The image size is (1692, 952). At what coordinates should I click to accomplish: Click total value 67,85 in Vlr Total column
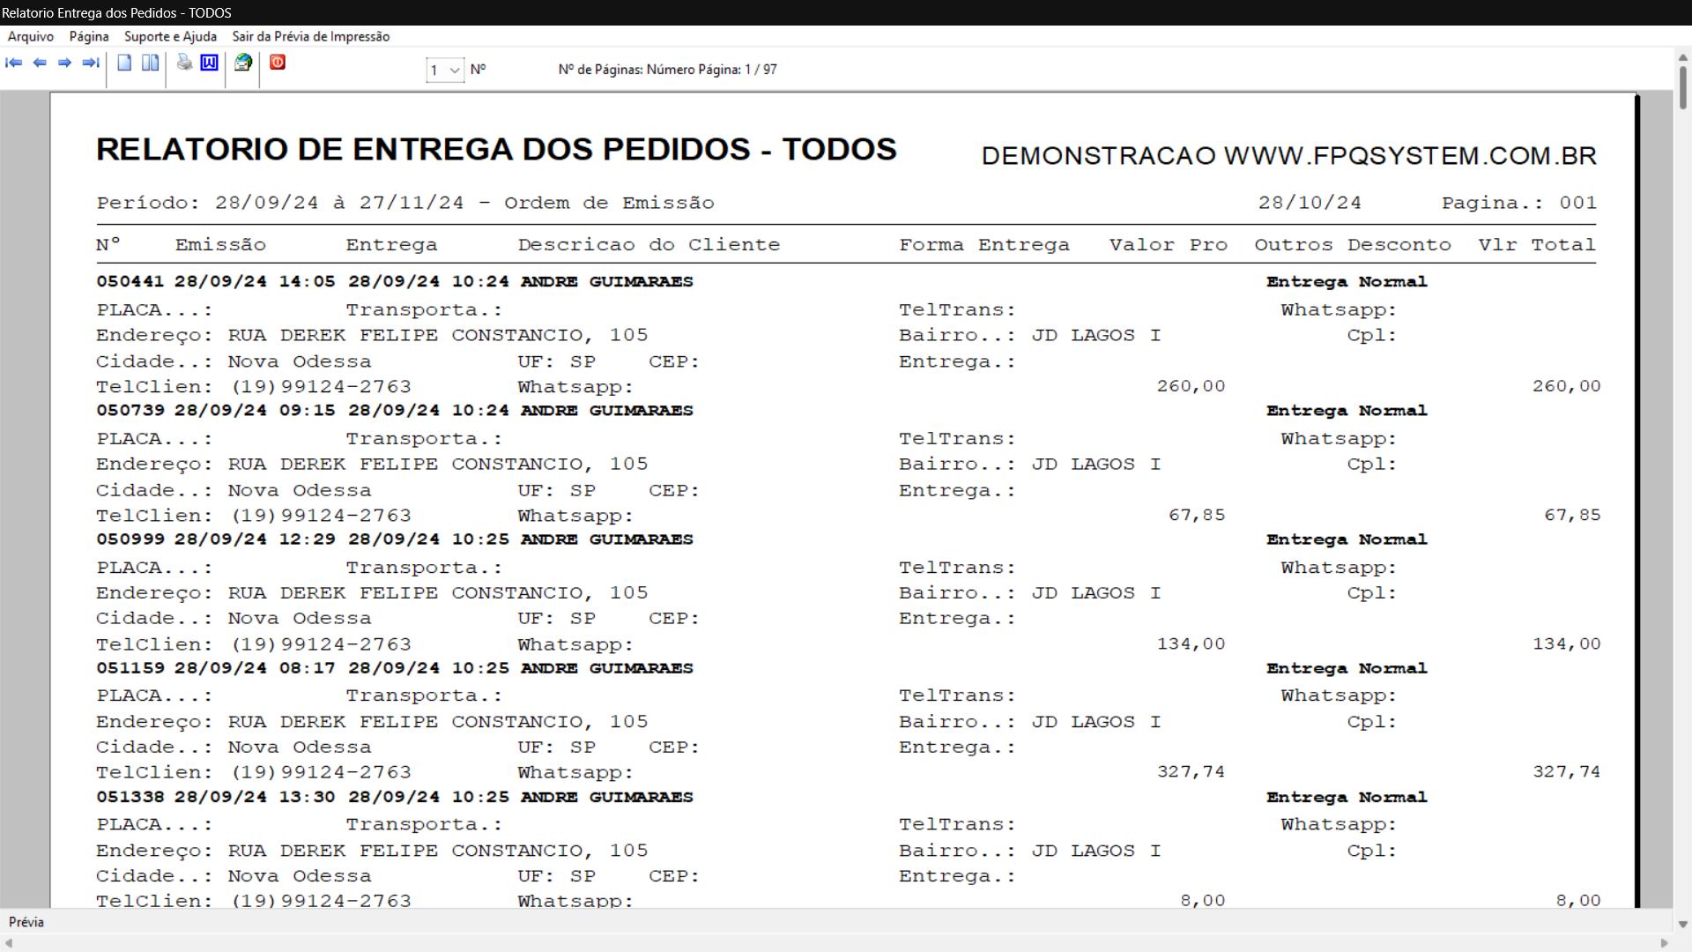tap(1572, 515)
